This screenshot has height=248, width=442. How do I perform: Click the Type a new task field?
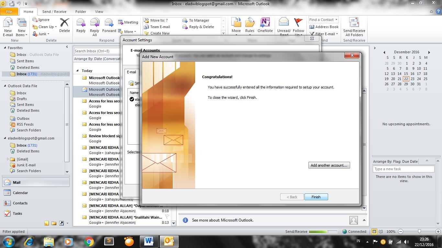(403, 169)
